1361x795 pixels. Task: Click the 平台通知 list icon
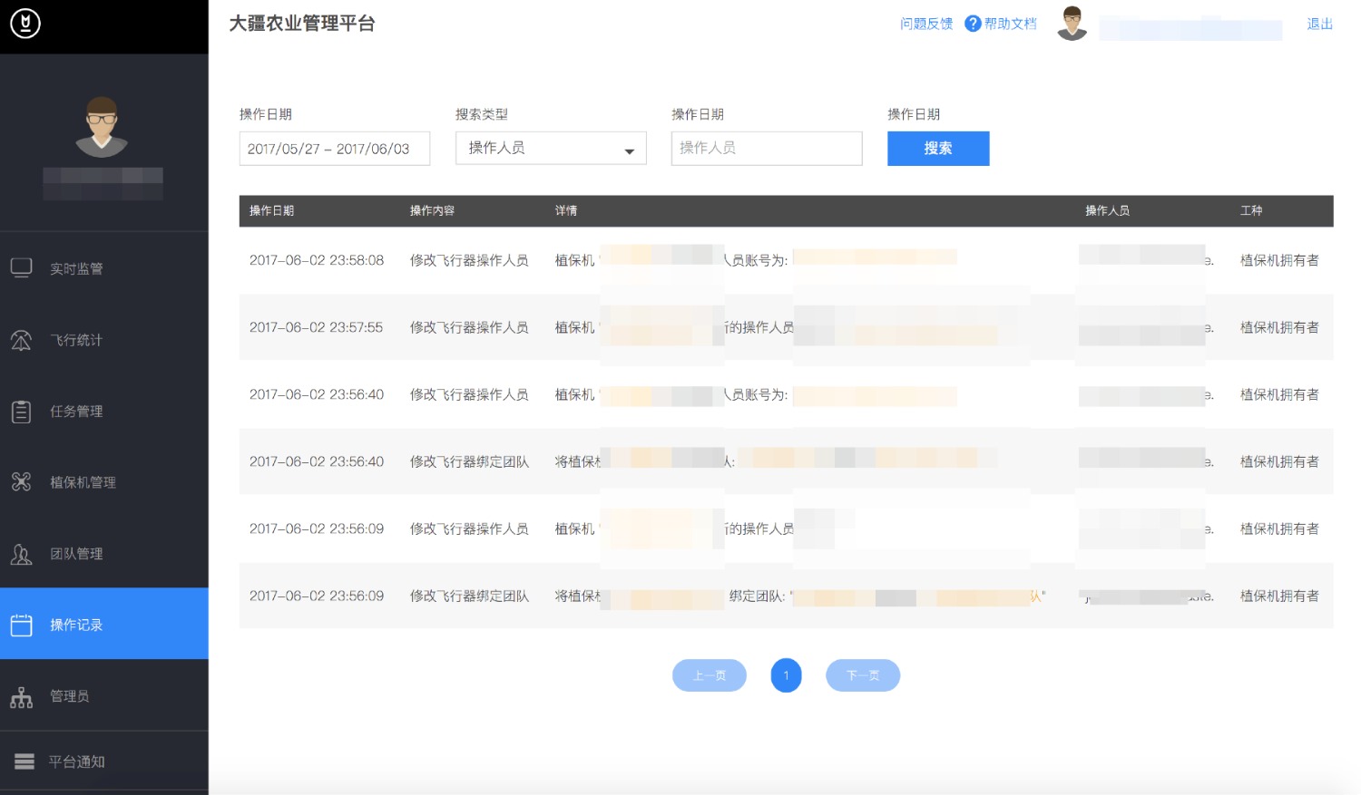click(24, 761)
